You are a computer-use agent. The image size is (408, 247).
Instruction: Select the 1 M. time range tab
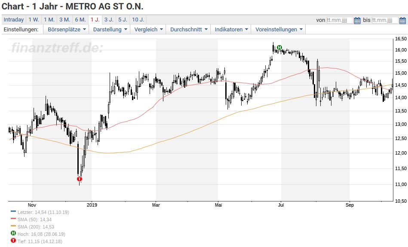coord(49,20)
